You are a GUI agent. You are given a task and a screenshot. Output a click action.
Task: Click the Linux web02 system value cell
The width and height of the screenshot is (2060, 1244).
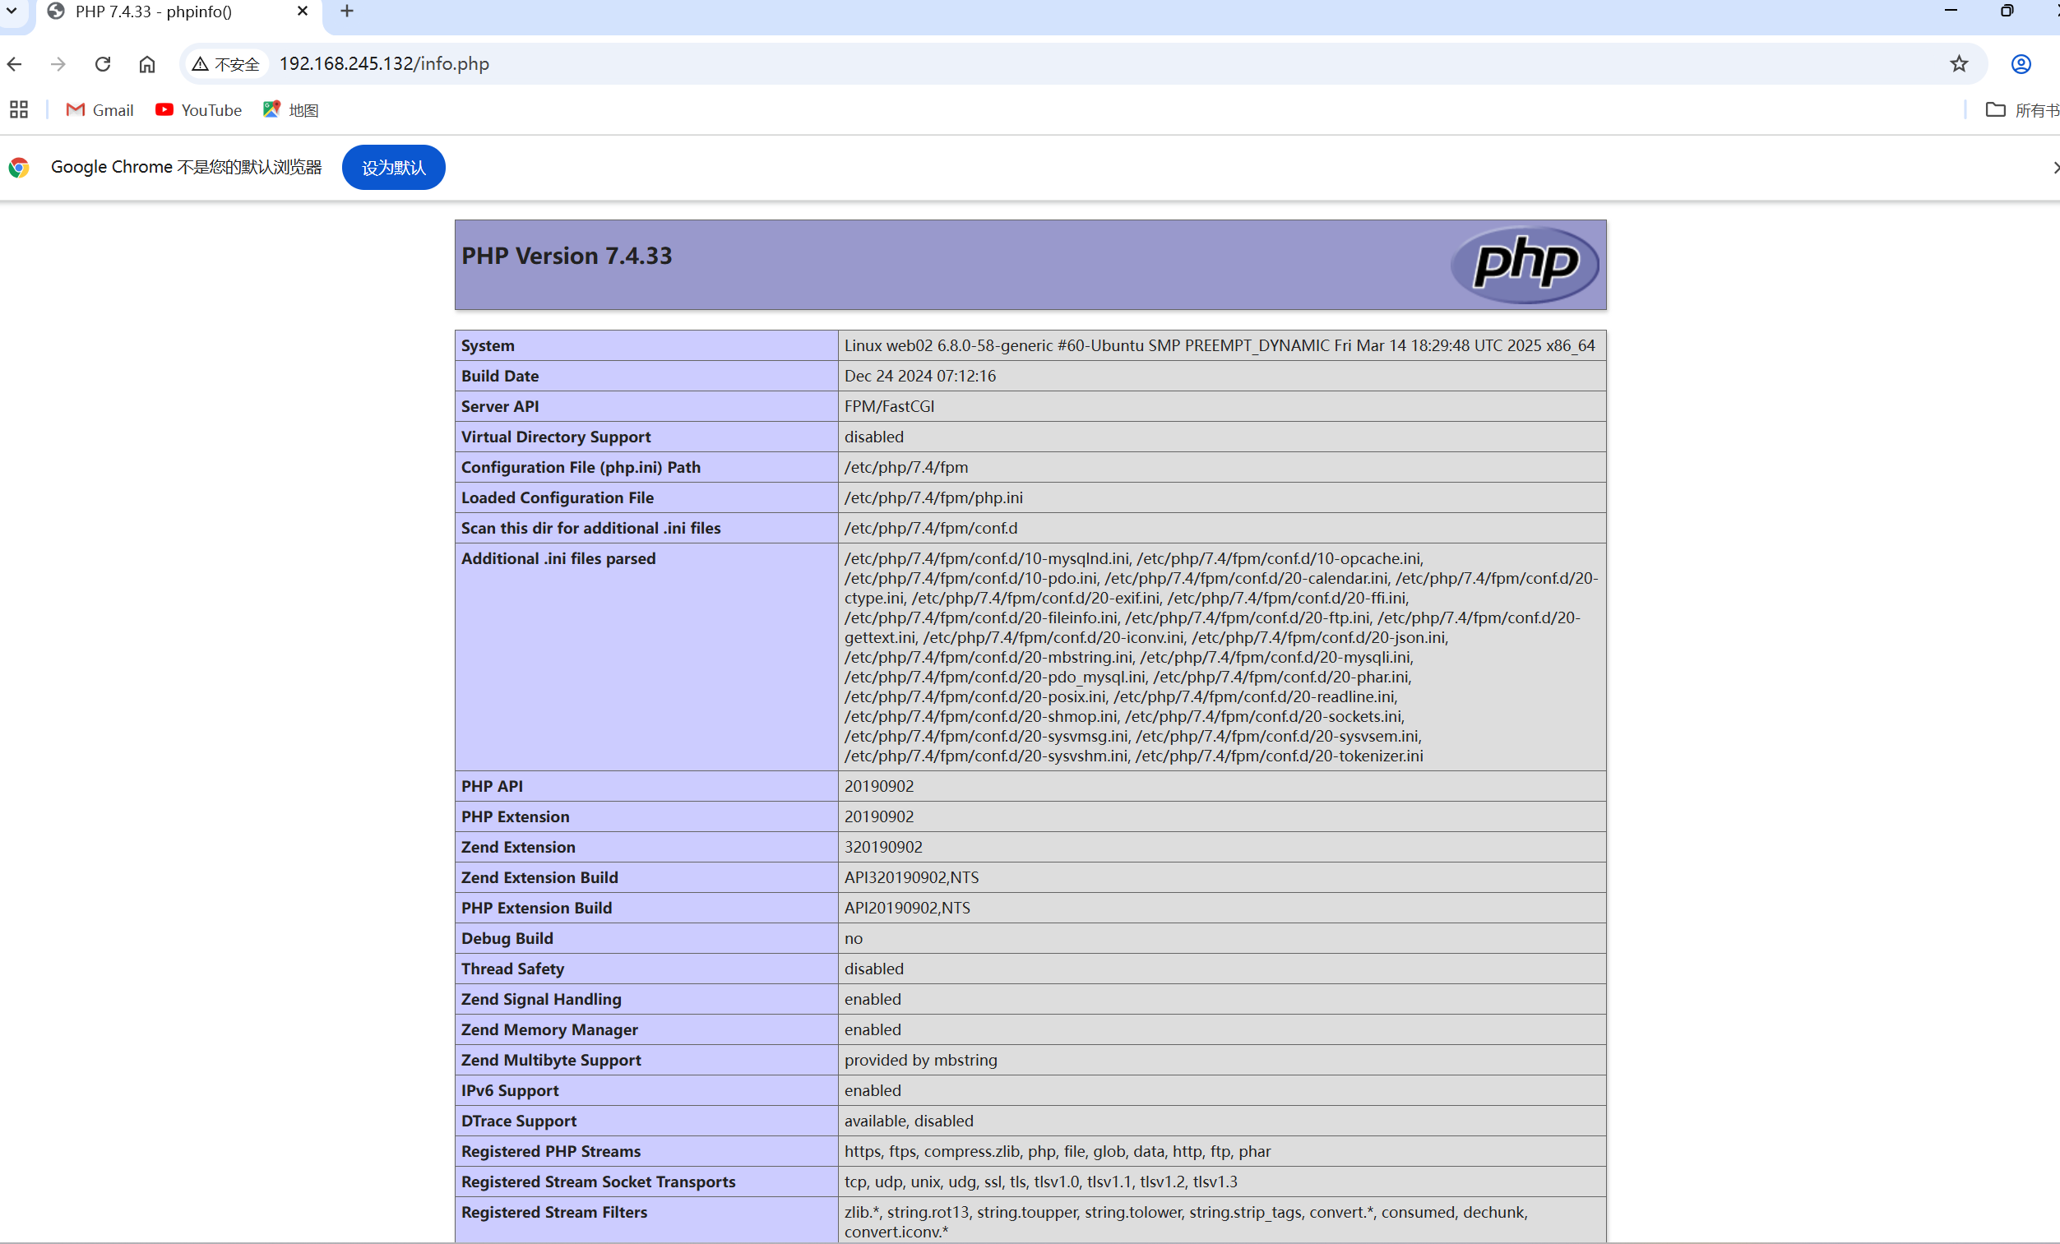(1220, 345)
